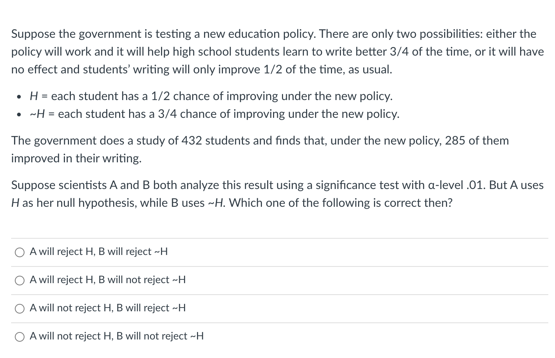Click the label text 'A will not reject H, B will reject ~H'
The width and height of the screenshot is (555, 358).
[x=108, y=308]
